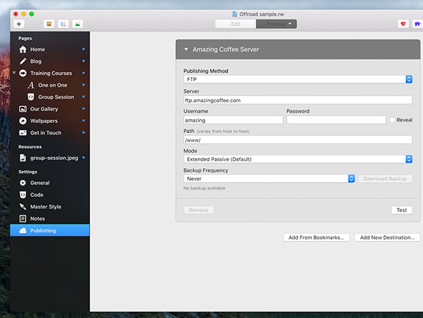Screen dimensions: 423x318
Task: Click the One on One letter A icon
Action: coord(31,85)
